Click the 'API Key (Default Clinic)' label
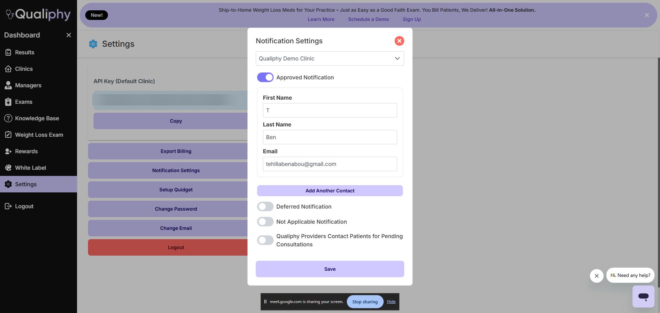The width and height of the screenshot is (660, 313). point(124,81)
